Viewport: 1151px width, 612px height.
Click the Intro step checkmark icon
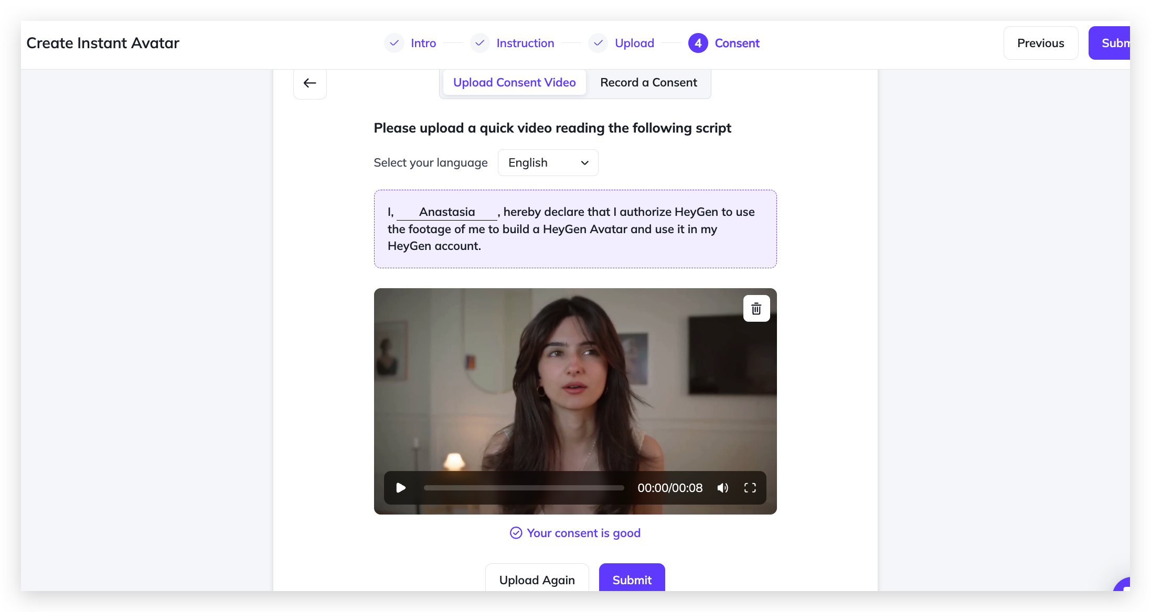point(394,43)
